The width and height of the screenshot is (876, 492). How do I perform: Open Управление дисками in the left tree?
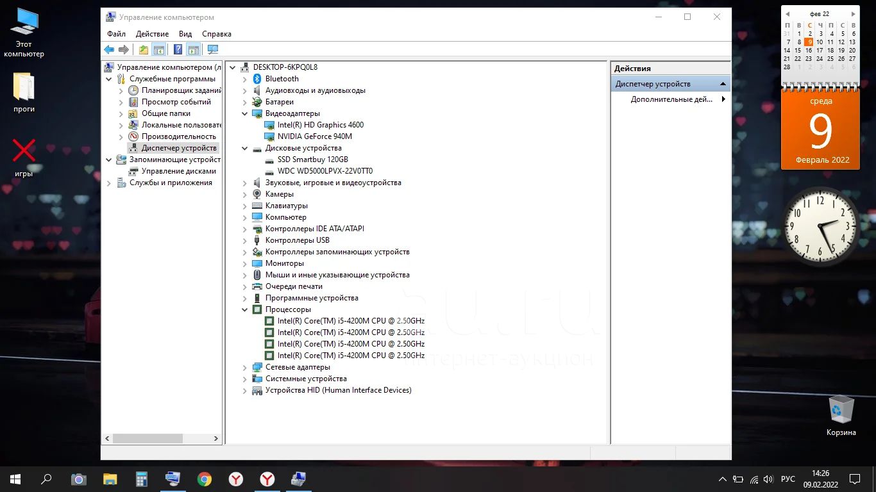click(x=178, y=171)
